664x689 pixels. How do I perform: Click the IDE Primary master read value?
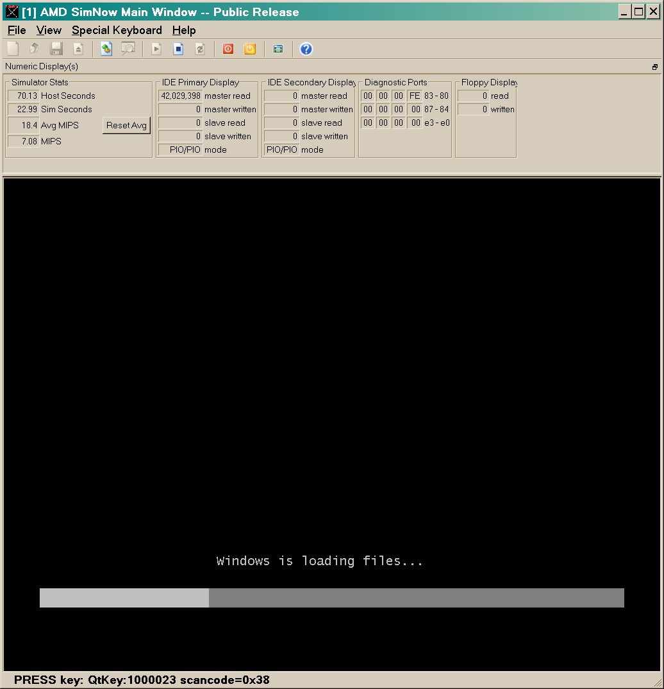(180, 96)
